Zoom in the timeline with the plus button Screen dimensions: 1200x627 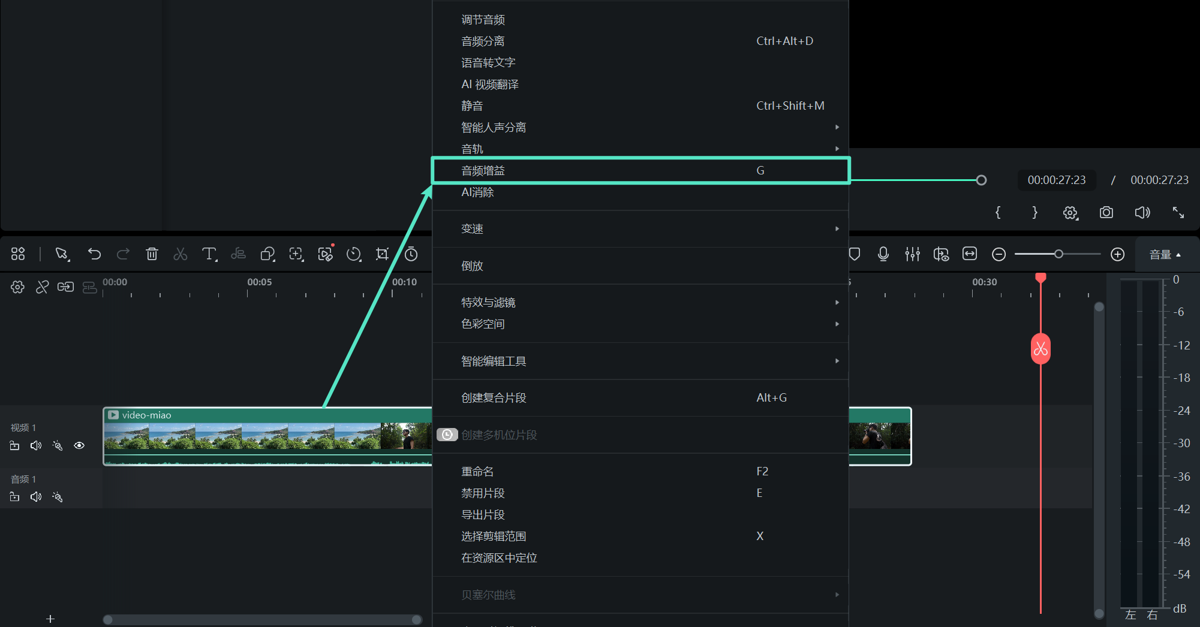point(1117,254)
